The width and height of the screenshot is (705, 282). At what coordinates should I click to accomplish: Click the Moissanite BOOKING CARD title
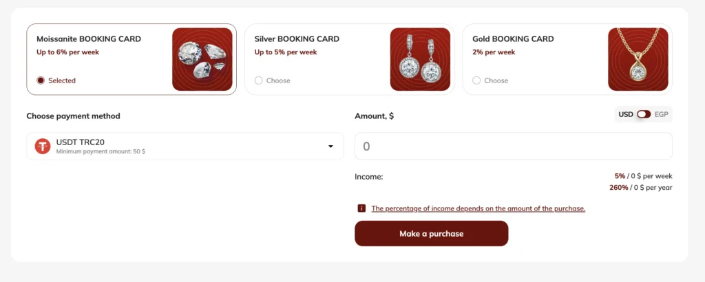[x=89, y=39]
